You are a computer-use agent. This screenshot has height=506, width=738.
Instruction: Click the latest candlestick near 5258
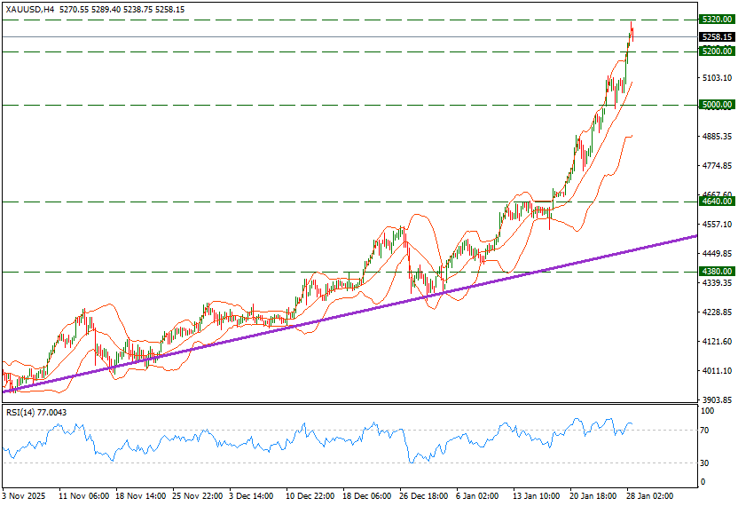(632, 34)
